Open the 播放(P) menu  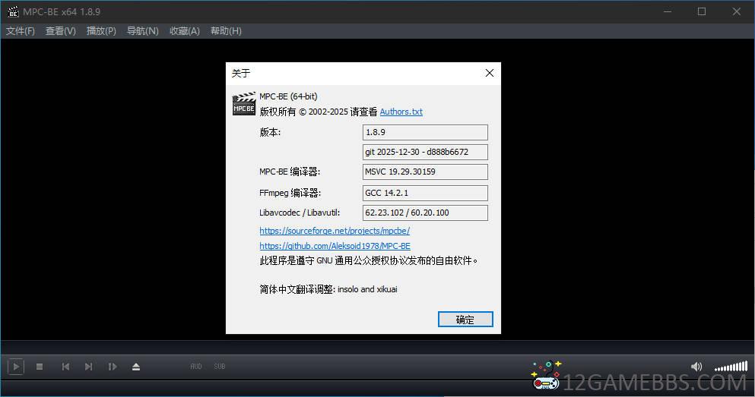(x=101, y=31)
